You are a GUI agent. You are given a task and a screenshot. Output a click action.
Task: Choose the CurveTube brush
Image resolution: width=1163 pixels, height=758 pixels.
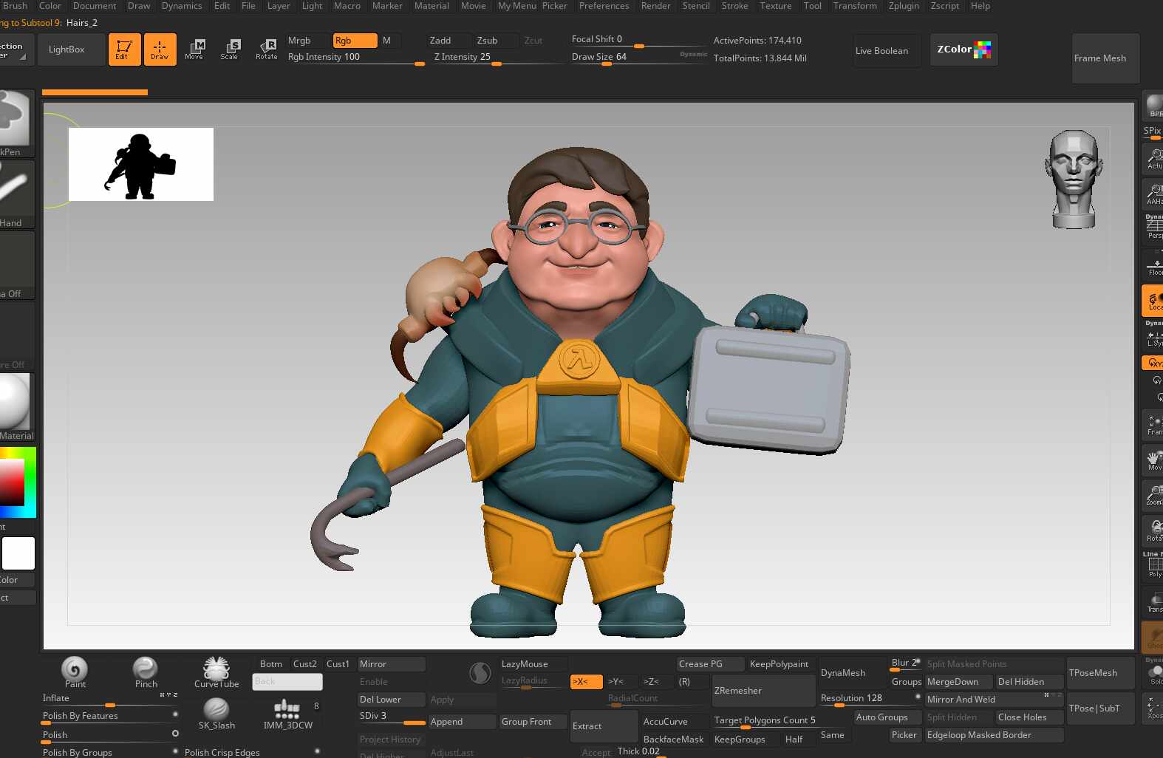click(x=216, y=672)
